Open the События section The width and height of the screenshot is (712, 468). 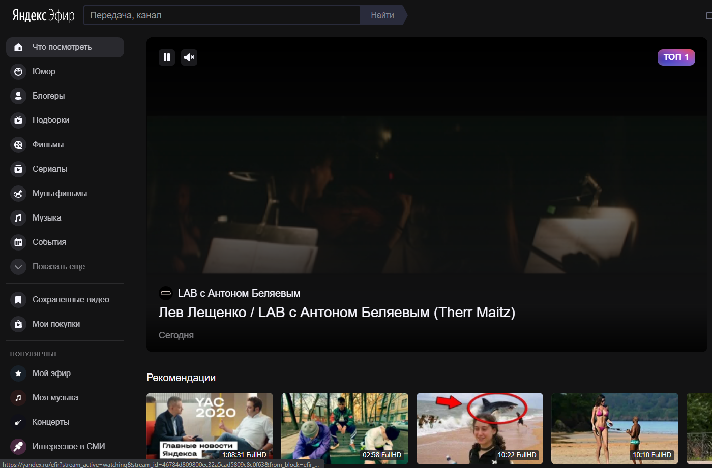(65, 242)
